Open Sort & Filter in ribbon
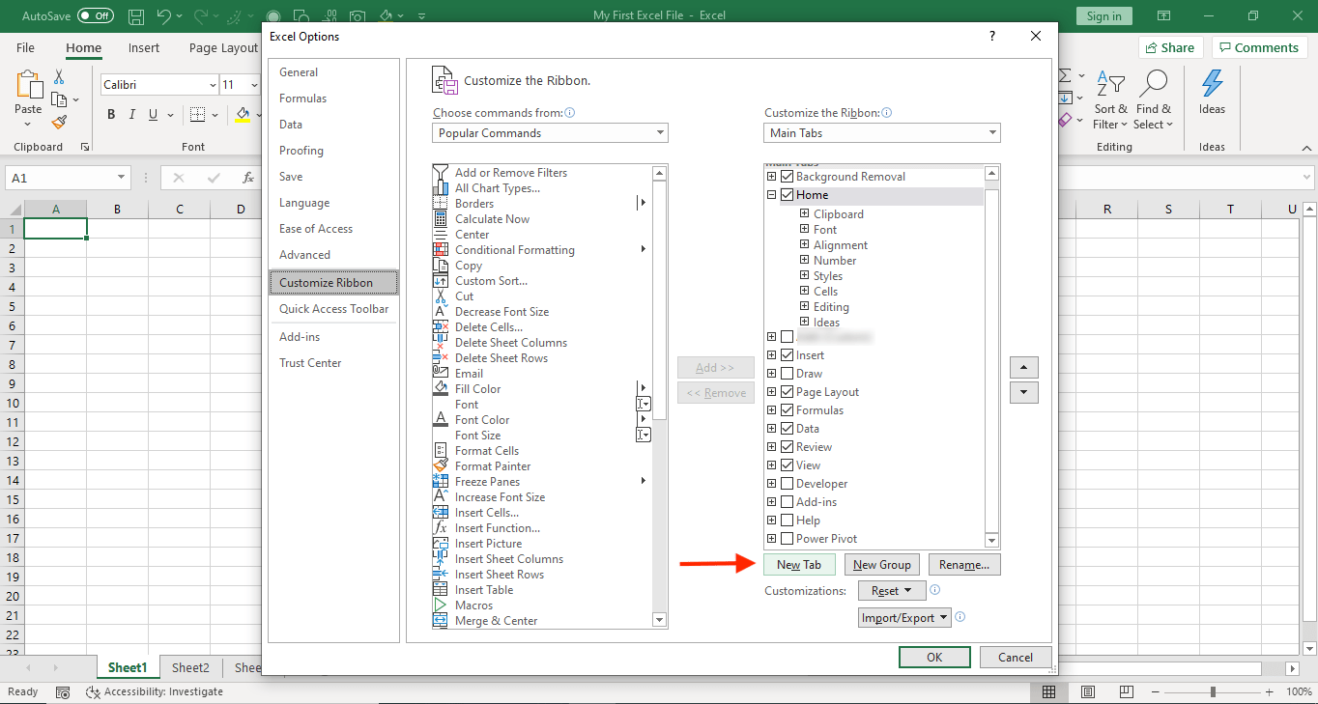The width and height of the screenshot is (1318, 704). click(1110, 100)
